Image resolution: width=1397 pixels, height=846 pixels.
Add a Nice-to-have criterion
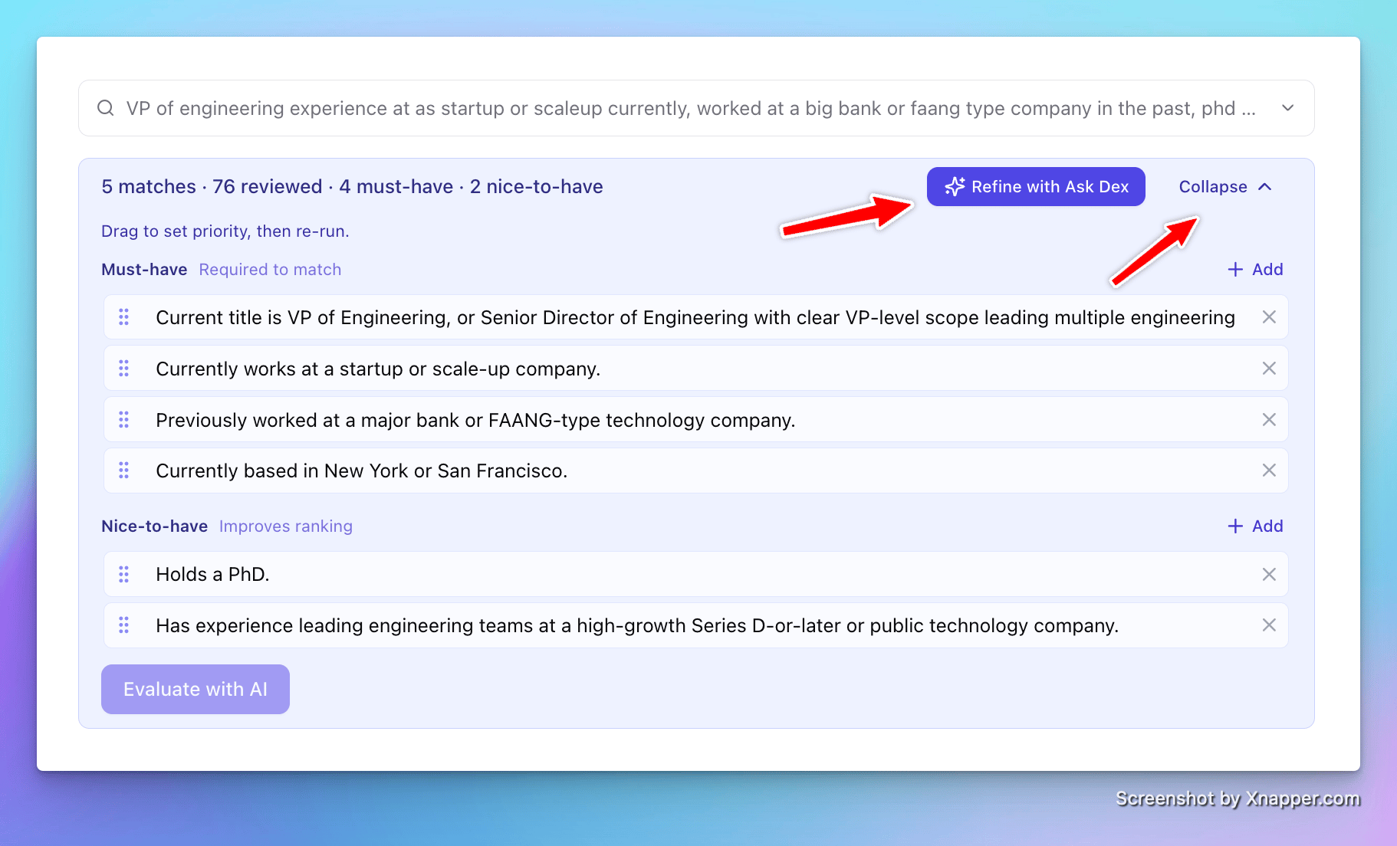tap(1255, 526)
